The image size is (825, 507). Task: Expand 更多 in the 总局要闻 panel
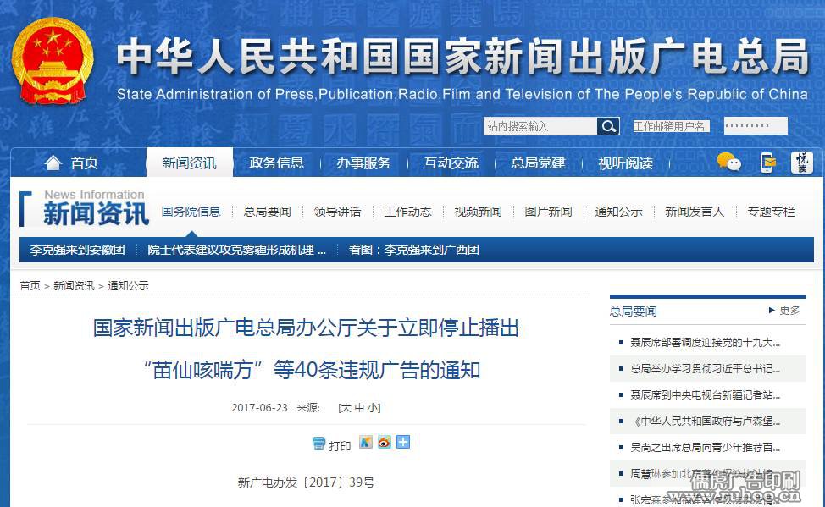(x=784, y=311)
